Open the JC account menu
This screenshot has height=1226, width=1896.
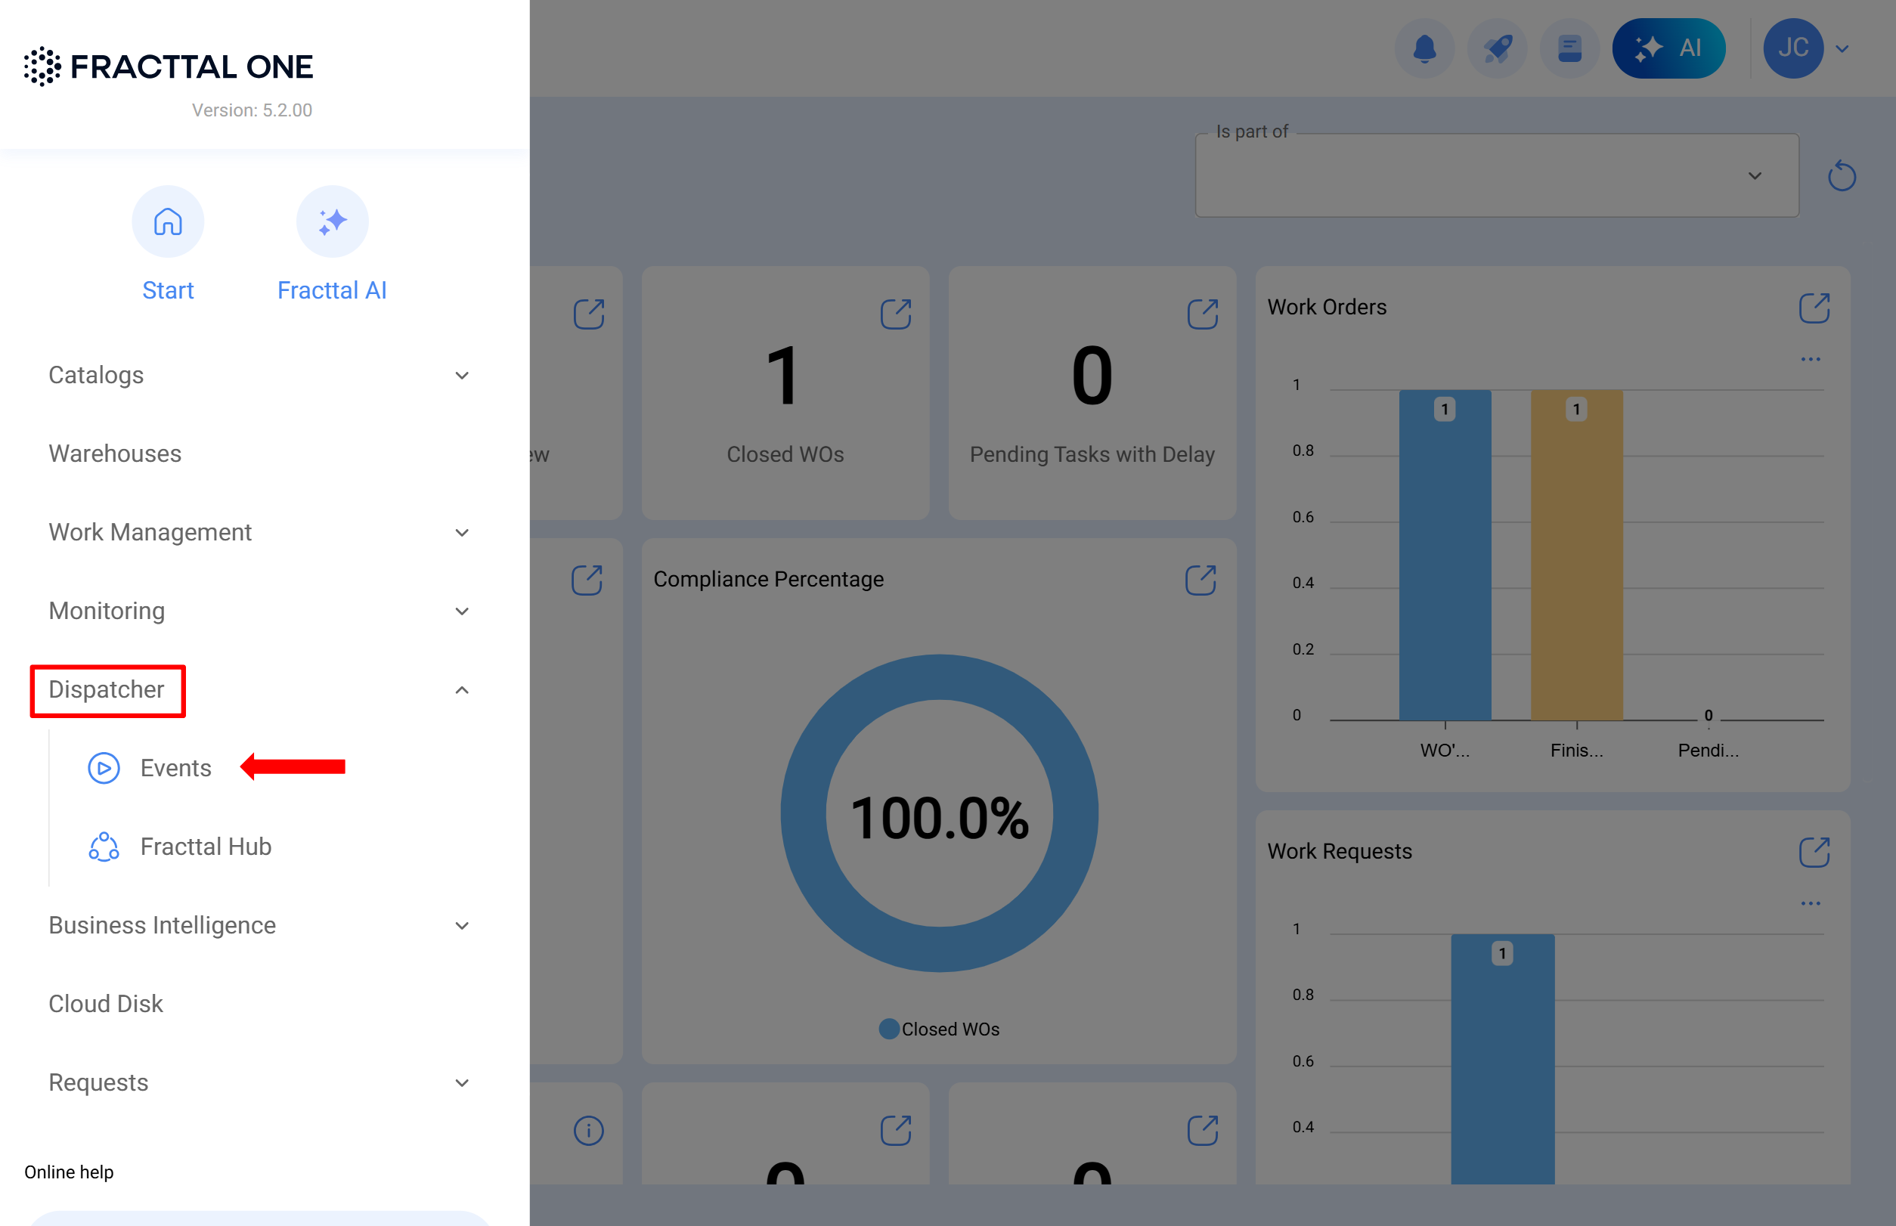tap(1795, 48)
